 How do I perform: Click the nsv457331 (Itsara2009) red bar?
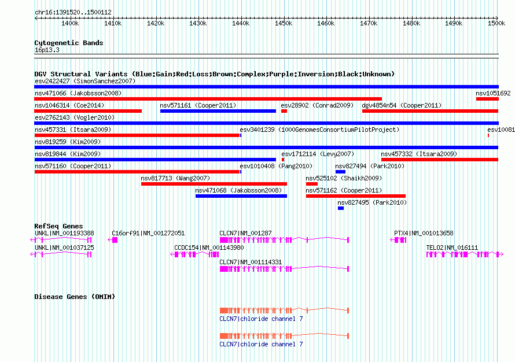(x=137, y=135)
